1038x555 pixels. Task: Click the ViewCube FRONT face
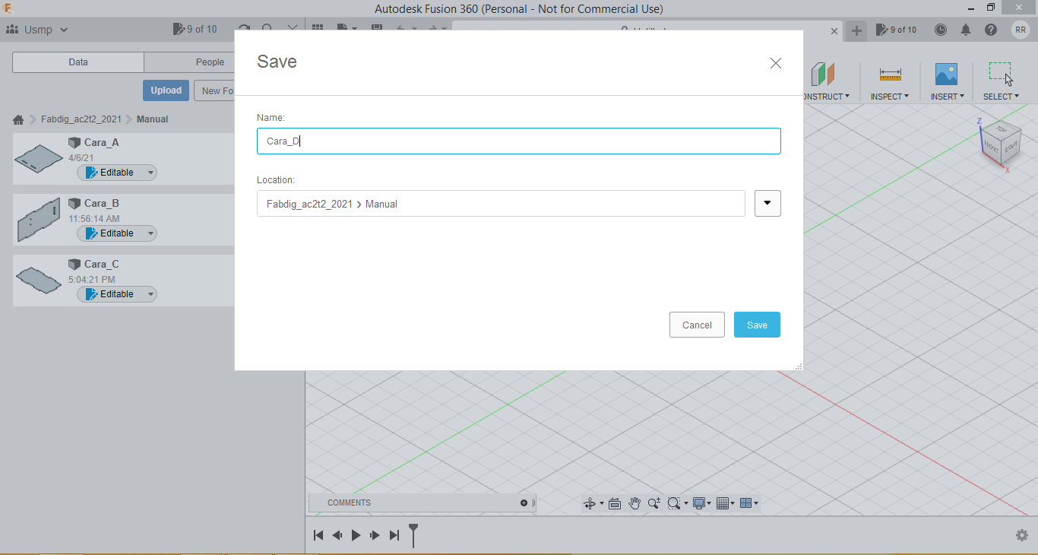992,146
